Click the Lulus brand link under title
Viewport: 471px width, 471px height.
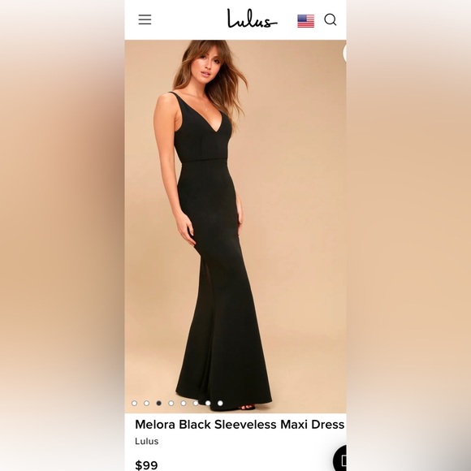(147, 441)
